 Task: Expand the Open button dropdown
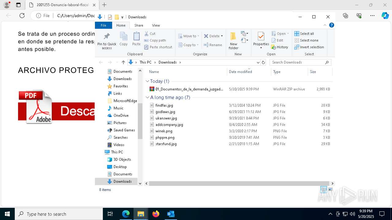pos(288,34)
